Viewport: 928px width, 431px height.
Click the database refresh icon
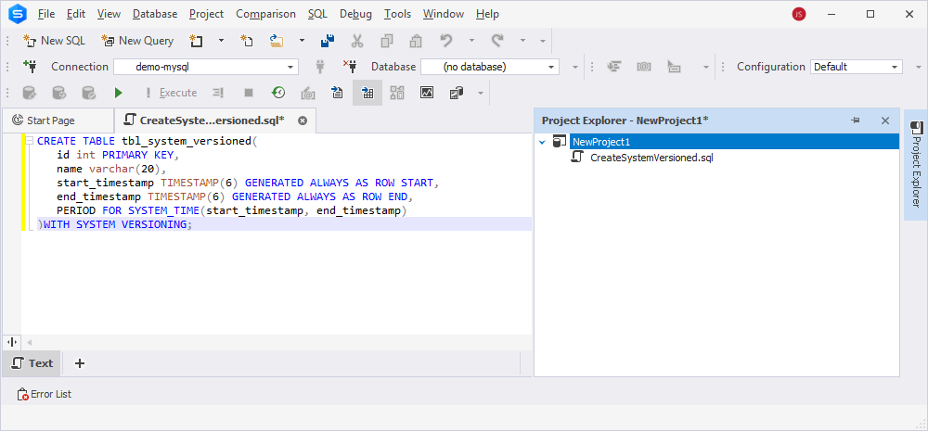coord(58,93)
